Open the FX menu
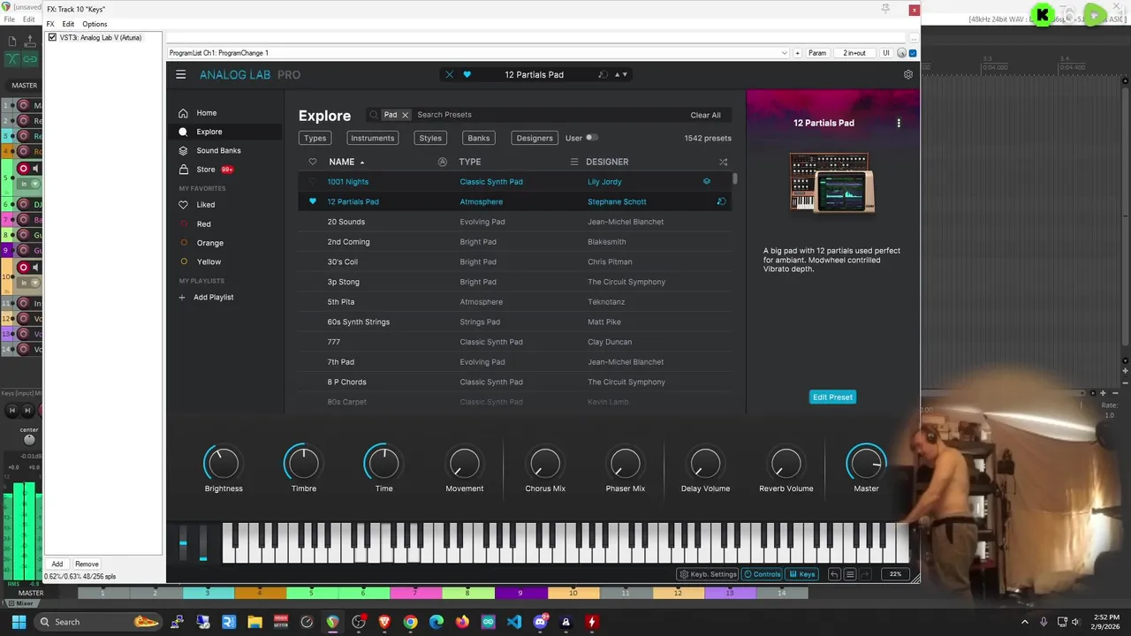The width and height of the screenshot is (1131, 636). click(50, 24)
